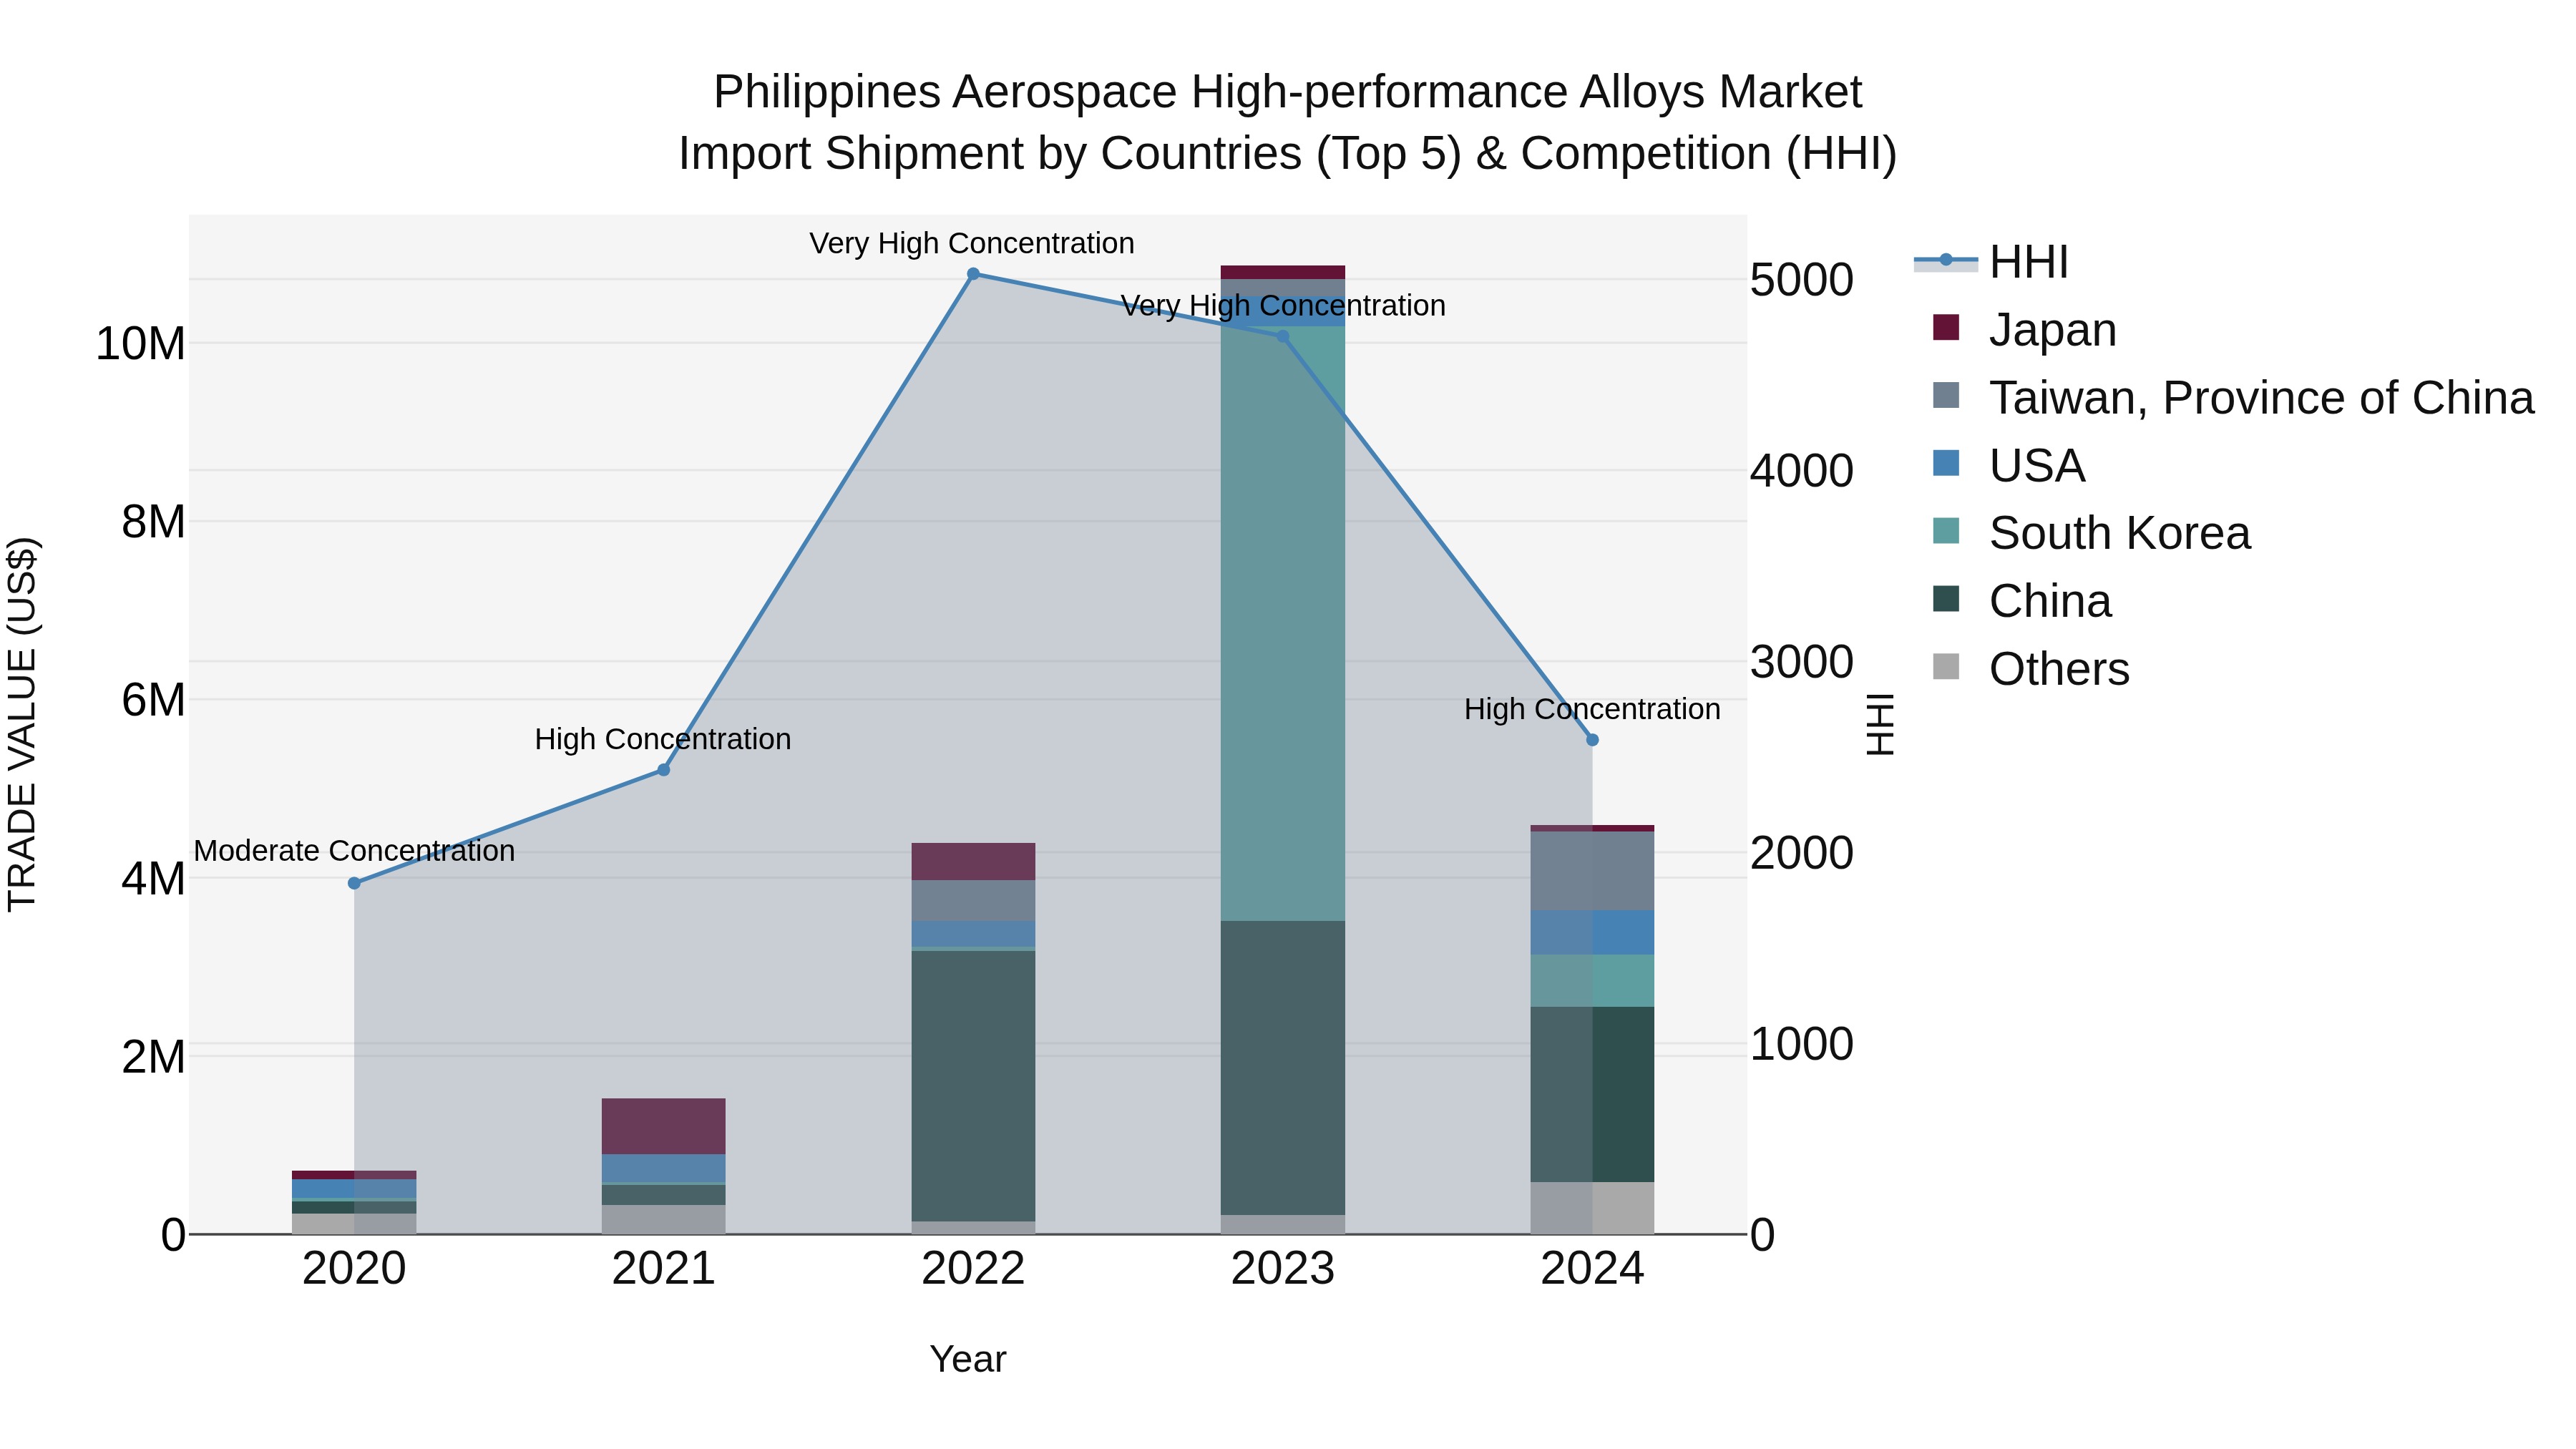Viewport: 2576px width, 1449px height.
Task: Click the 2022 HHI data point
Action: 973,274
